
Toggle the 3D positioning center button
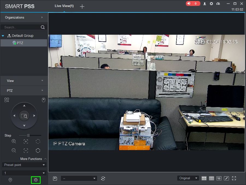(x=24, y=116)
